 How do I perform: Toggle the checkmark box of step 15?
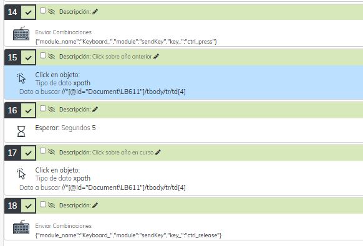29,57
